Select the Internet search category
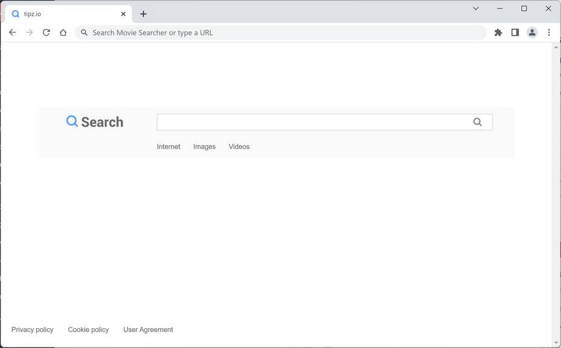Viewport: 561px width, 348px height. click(x=168, y=147)
